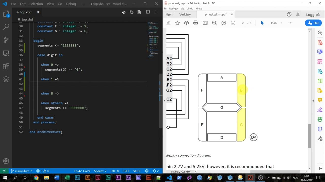Go to previous page with up arrow
The width and height of the screenshot is (325, 182).
tap(224, 23)
